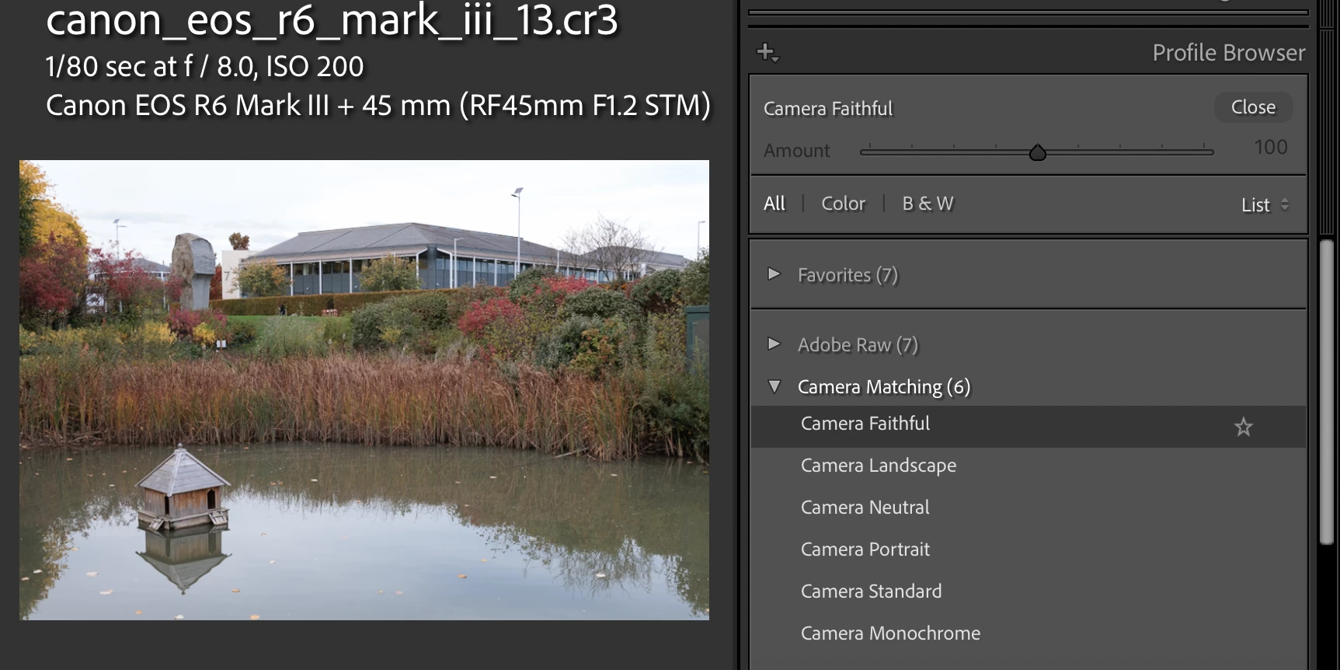Filter profiles by B & W
Image resolution: width=1340 pixels, height=670 pixels.
coord(928,204)
